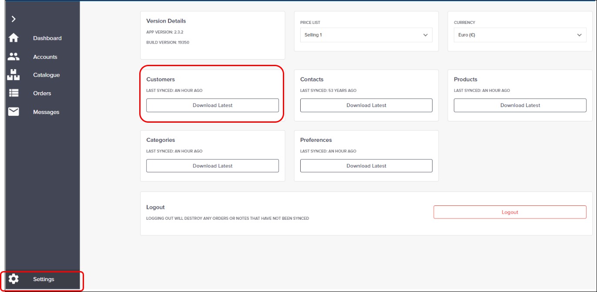This screenshot has width=597, height=292.
Task: Expand the sidebar with the chevron arrow
Action: point(13,19)
